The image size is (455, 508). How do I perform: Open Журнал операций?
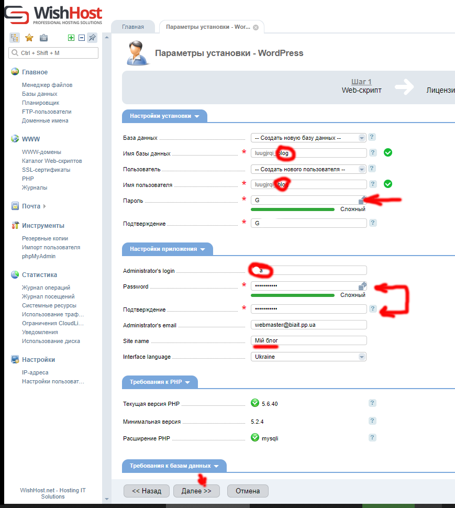[46, 288]
